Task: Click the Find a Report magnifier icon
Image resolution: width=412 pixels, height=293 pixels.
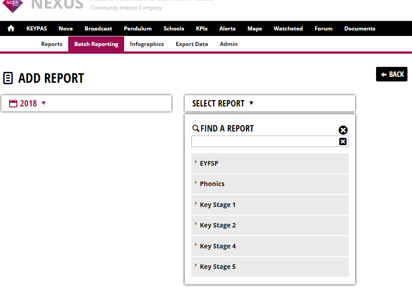Action: click(196, 128)
